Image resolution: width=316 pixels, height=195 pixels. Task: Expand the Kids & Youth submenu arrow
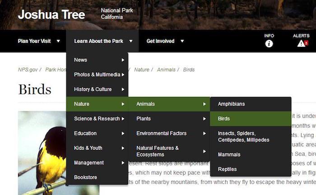(x=123, y=148)
